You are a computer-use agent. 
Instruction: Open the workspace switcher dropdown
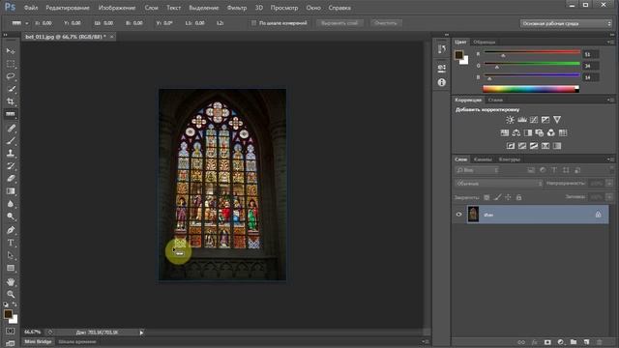566,23
